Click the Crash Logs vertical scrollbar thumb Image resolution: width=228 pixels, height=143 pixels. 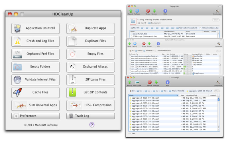tap(218, 100)
